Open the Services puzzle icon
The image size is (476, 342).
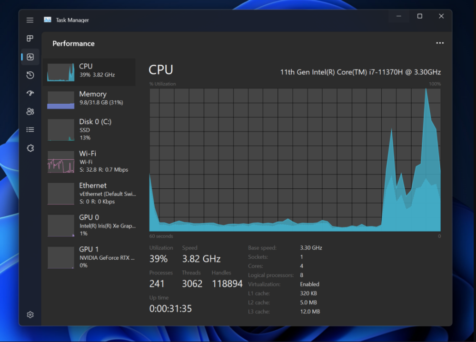tap(30, 148)
